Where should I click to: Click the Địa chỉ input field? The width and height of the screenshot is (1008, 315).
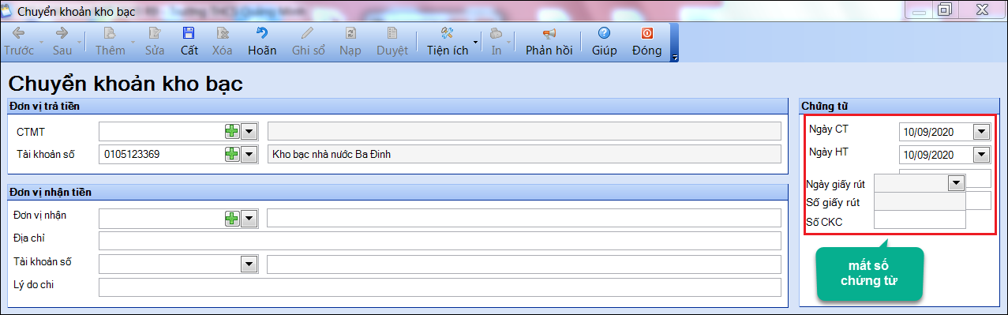(x=439, y=241)
